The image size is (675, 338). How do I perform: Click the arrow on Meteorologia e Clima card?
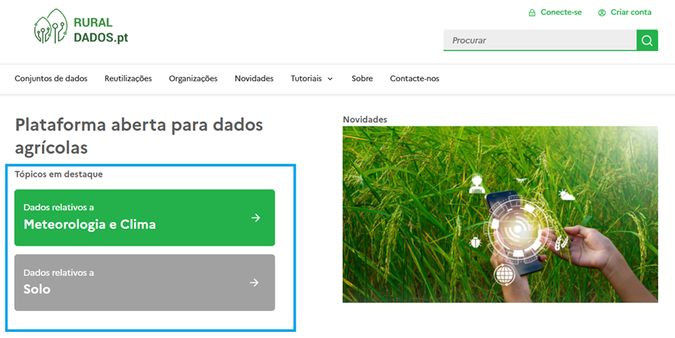click(x=255, y=218)
